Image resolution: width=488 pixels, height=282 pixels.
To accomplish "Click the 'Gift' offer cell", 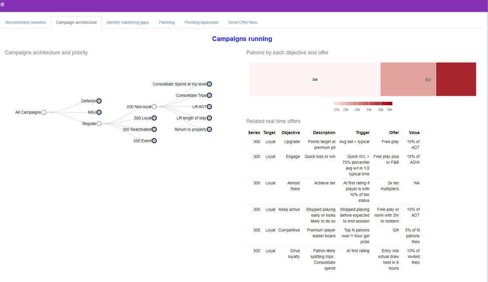I will (395, 230).
